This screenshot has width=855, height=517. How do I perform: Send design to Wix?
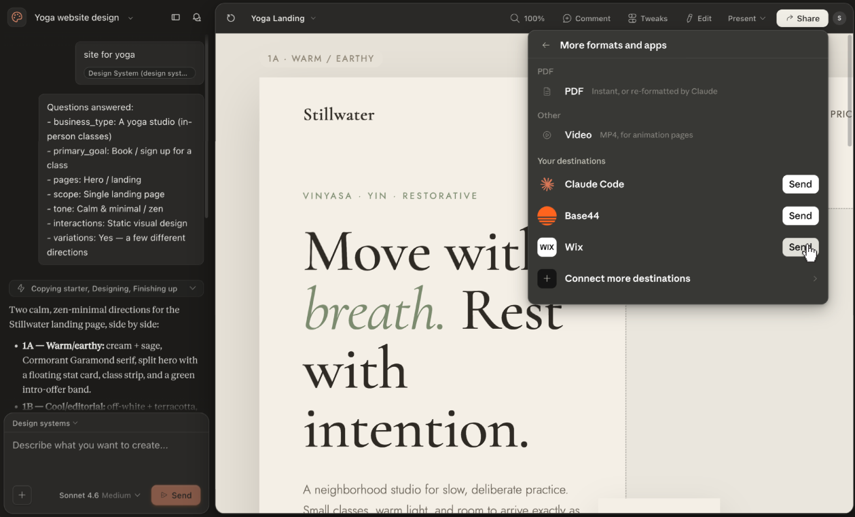click(800, 247)
